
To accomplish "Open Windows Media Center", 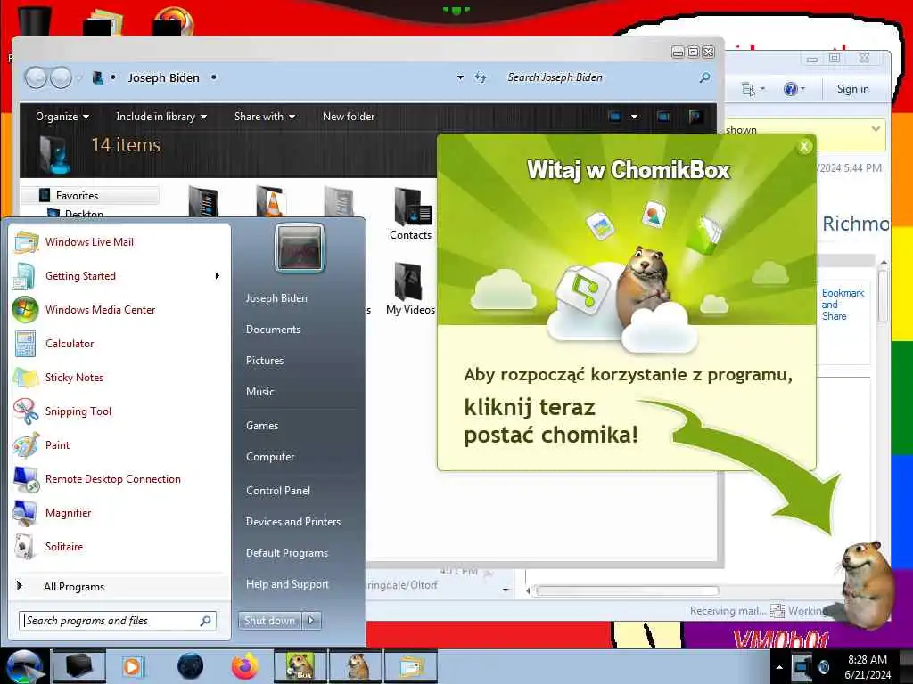I will point(100,309).
